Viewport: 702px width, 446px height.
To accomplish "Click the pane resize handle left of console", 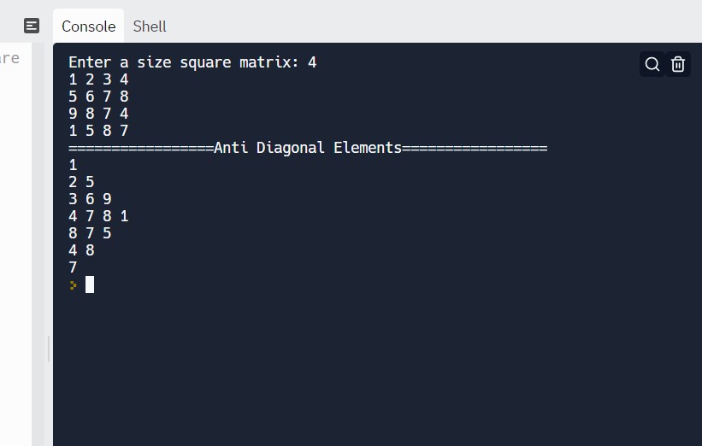I will [49, 348].
